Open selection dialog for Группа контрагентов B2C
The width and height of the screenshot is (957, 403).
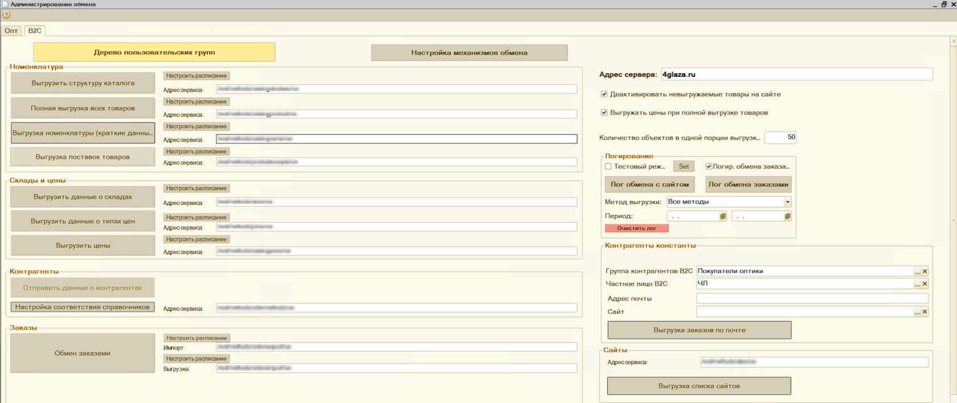[x=917, y=272]
